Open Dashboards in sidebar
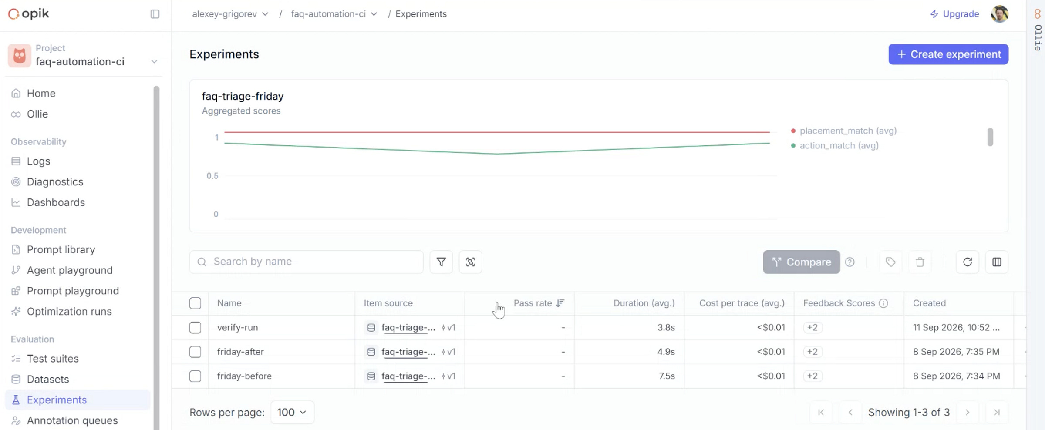This screenshot has width=1045, height=430. [56, 202]
